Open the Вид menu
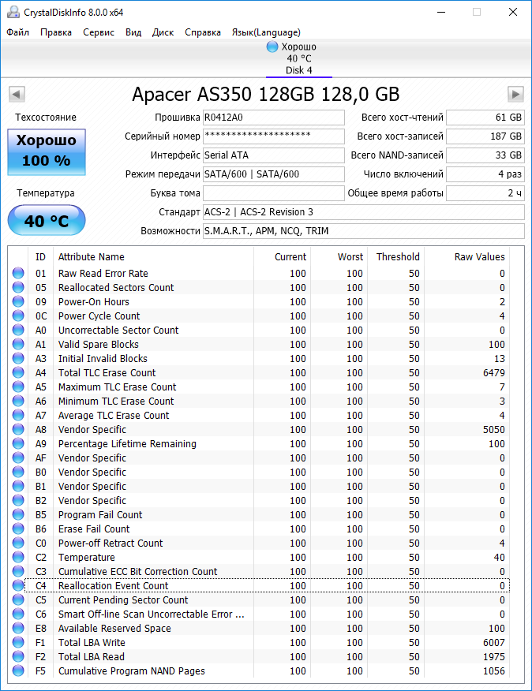Screen dimensions: 532x691 [x=133, y=32]
